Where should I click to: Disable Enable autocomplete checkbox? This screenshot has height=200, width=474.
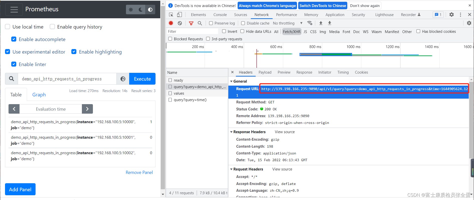[x=14, y=39]
